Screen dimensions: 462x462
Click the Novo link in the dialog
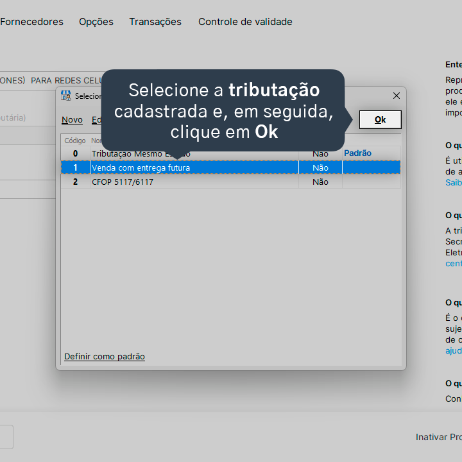tap(72, 120)
